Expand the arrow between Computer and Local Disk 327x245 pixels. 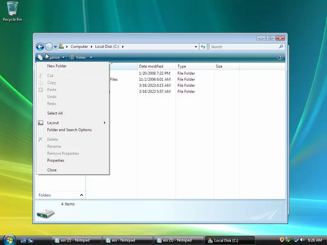92,47
